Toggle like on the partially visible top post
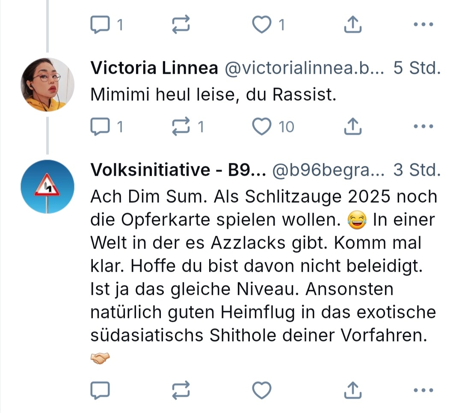Image resolution: width=462 pixels, height=413 pixels. tap(262, 26)
